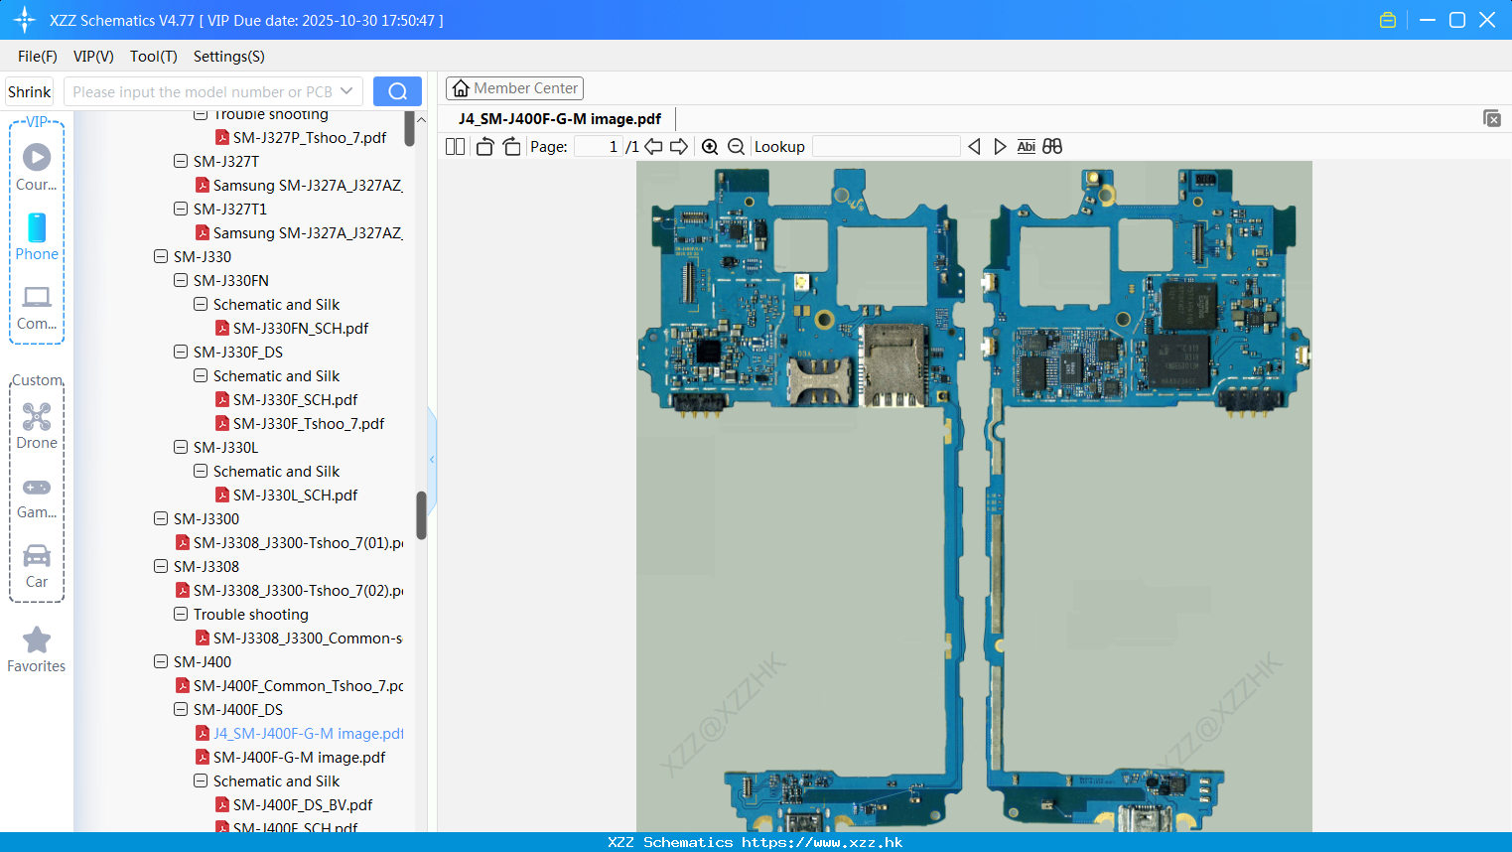This screenshot has width=1512, height=852.
Task: Collapse the SM-J327T1 node
Action: [181, 209]
